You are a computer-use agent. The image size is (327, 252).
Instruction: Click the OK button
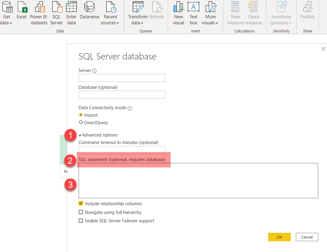click(279, 237)
